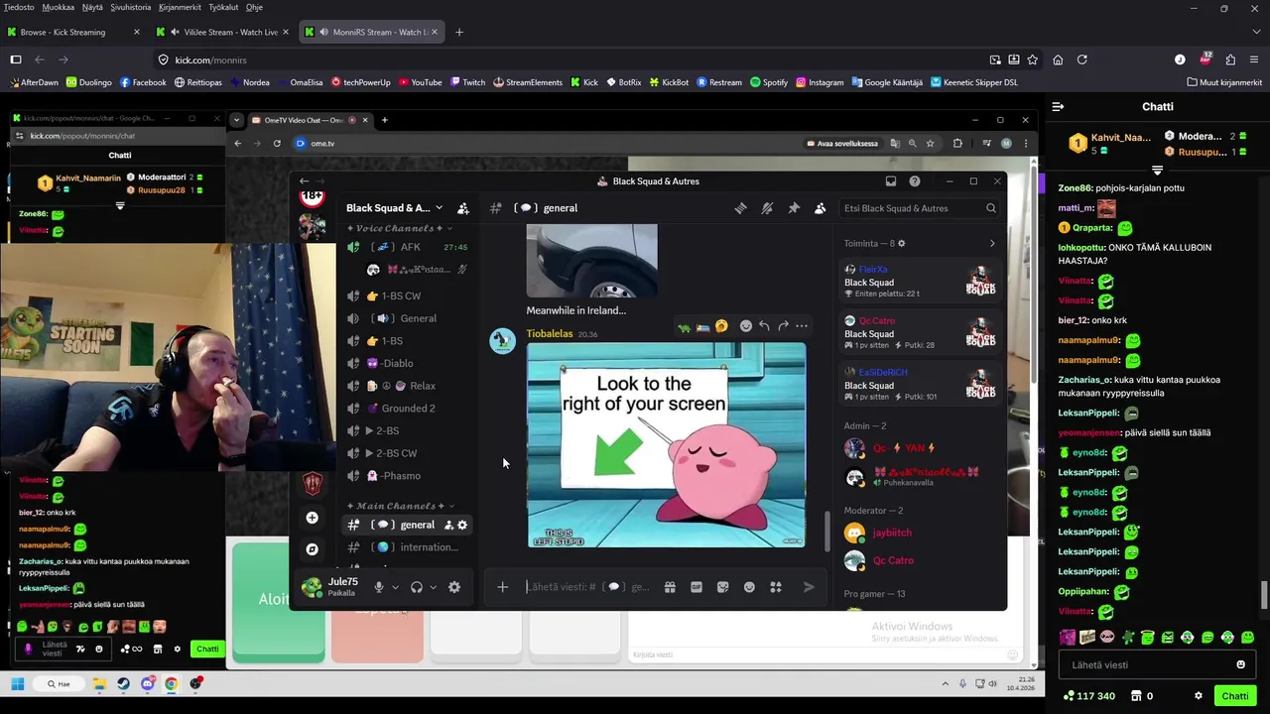Search in Black Squad & Autres field
This screenshot has width=1270, height=714.
pyautogui.click(x=919, y=208)
